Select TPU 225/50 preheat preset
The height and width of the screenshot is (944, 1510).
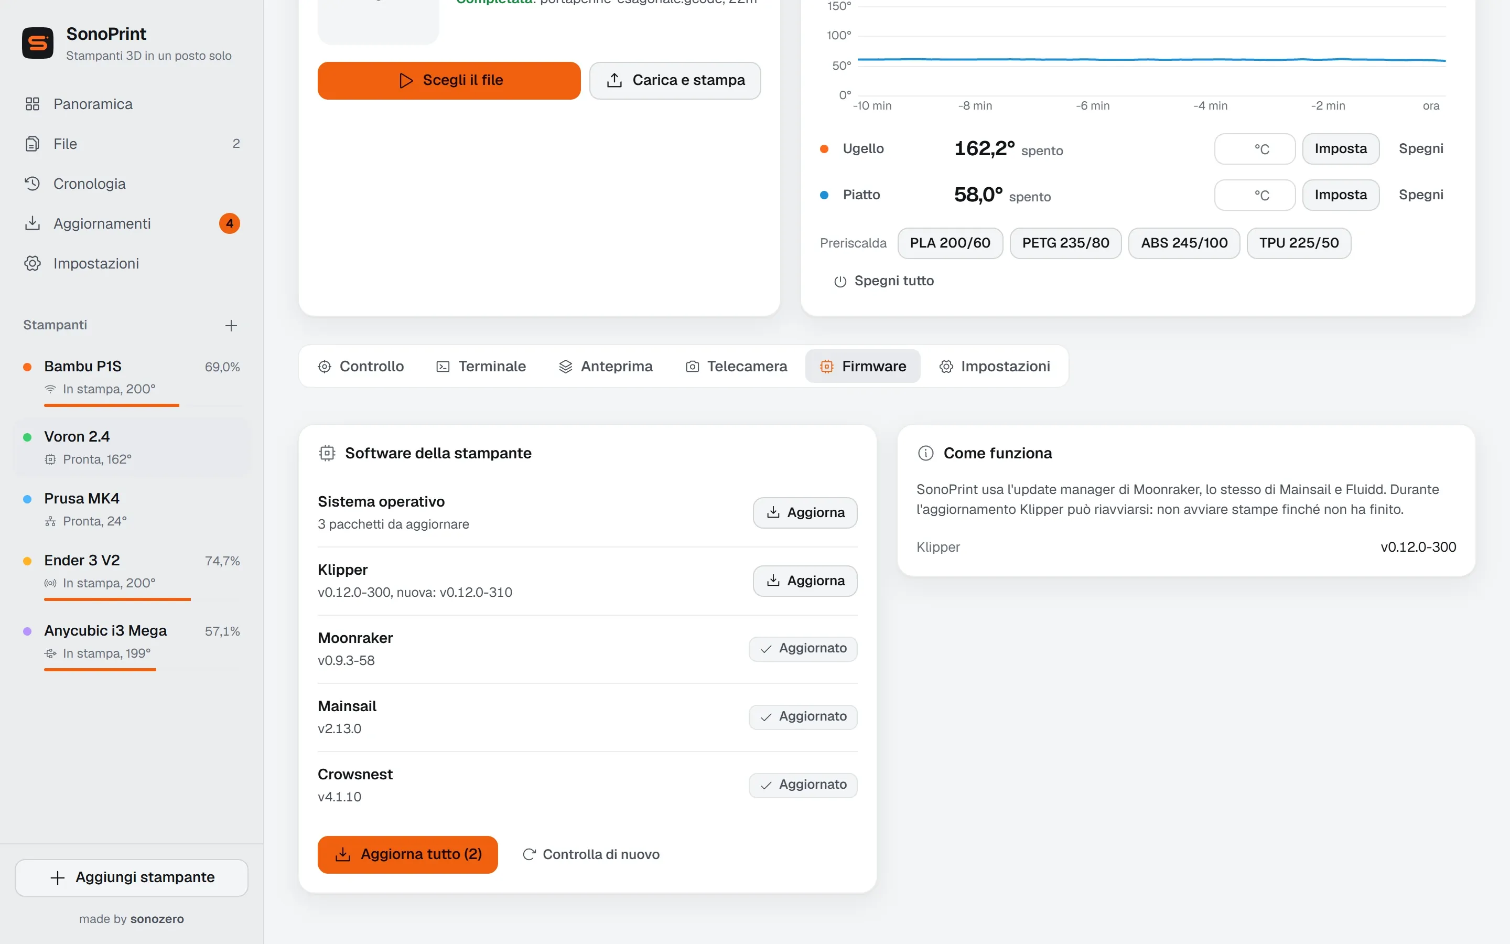point(1299,243)
